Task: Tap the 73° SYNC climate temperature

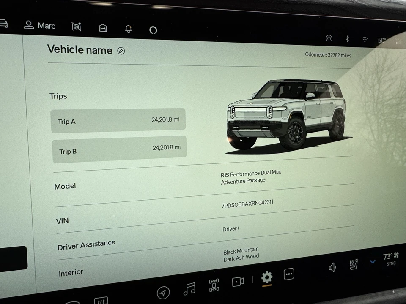Action: coord(391,259)
